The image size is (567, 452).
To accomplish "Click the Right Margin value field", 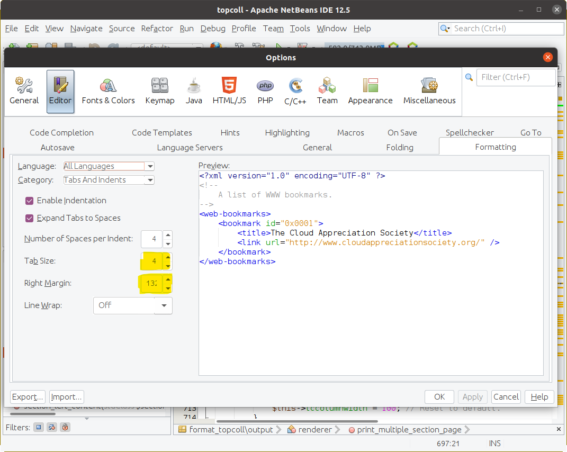I will 152,284.
